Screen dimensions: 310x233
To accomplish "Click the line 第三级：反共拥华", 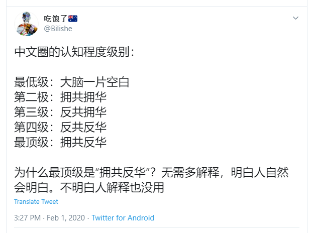I will (60, 112).
